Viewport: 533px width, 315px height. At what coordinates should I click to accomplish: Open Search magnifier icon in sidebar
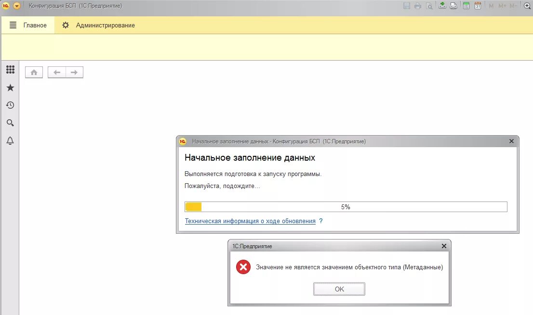point(10,123)
